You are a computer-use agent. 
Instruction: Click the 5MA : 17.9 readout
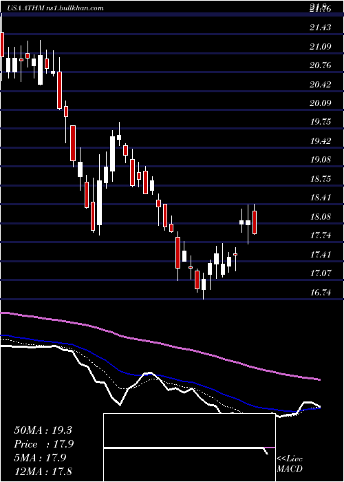(x=40, y=458)
